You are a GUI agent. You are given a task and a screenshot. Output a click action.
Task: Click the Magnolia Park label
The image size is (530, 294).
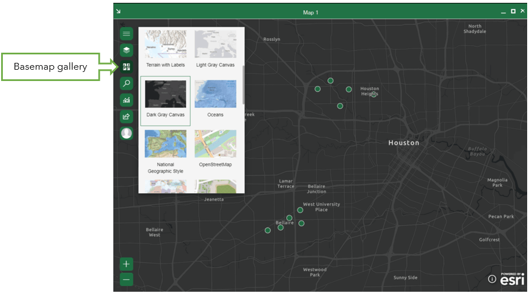tap(497, 182)
